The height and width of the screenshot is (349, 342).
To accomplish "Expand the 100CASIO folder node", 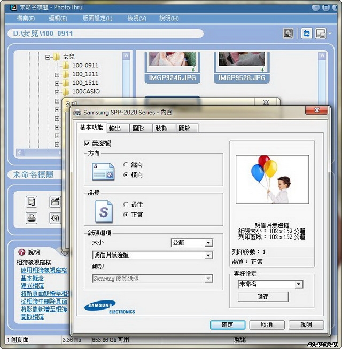I will pos(57,92).
